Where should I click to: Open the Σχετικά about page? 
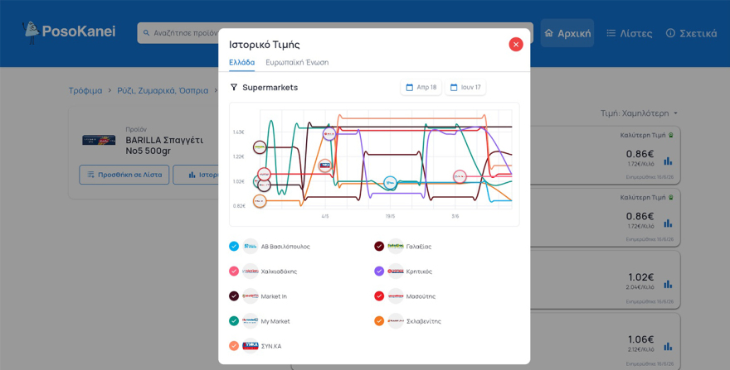click(691, 33)
